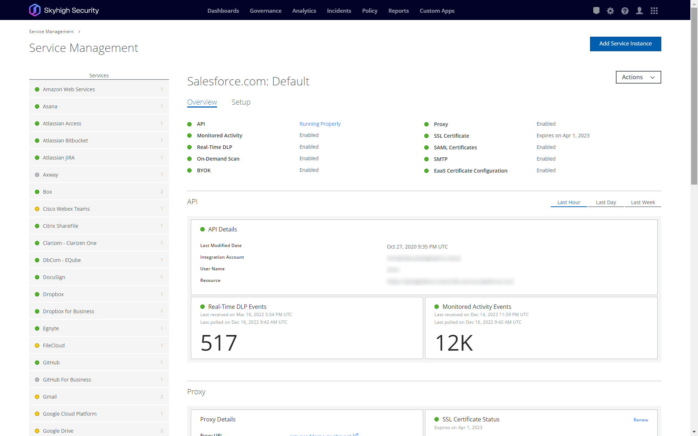698x436 pixels.
Task: Click Renew for SSL Certificate Status
Action: coord(641,420)
